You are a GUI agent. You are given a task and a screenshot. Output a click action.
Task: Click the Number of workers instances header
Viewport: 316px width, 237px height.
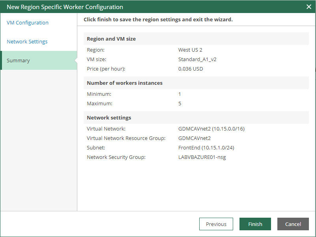pyautogui.click(x=125, y=83)
